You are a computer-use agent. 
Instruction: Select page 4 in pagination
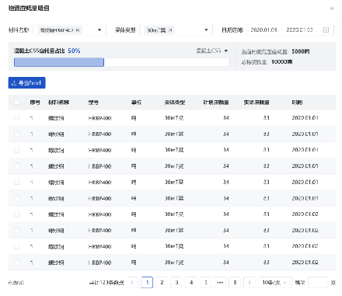191,282
